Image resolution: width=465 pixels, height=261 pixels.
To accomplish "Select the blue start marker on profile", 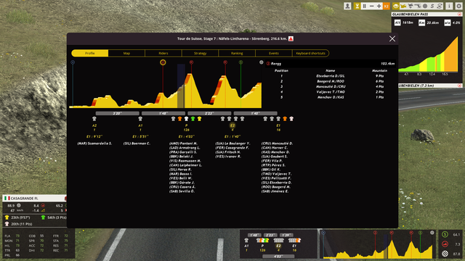I will [73, 62].
